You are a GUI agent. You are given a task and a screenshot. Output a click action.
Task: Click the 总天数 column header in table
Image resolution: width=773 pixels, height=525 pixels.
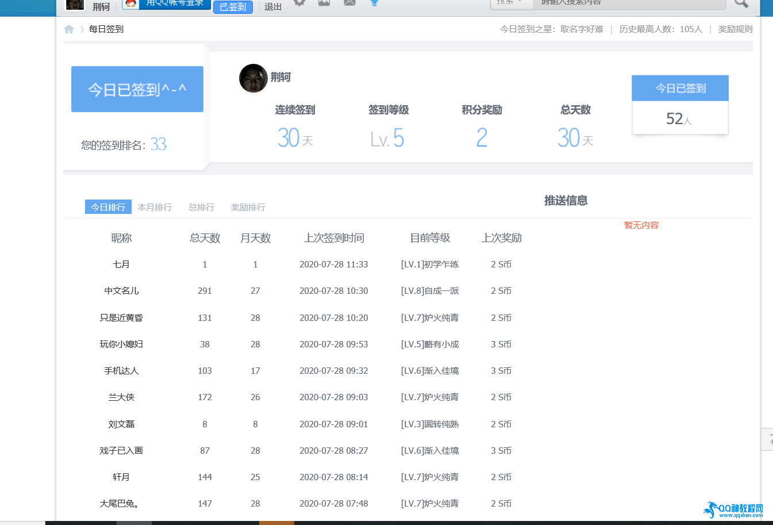205,238
